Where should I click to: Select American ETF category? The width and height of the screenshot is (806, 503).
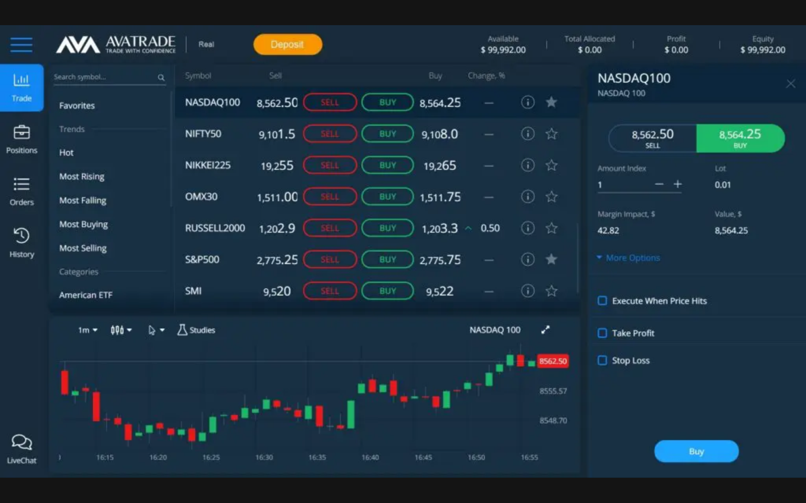(86, 295)
